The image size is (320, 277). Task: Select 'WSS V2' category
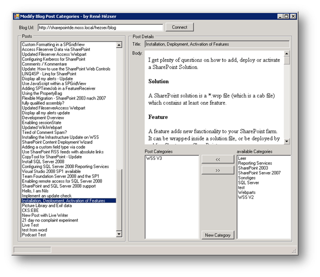245,197
